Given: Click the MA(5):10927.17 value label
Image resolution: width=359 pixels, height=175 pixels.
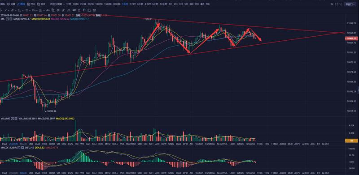Looking at the screenshot, I should 22,19.
